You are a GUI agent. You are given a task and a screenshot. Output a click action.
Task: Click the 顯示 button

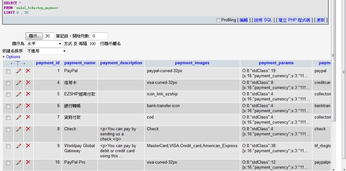click(34, 36)
